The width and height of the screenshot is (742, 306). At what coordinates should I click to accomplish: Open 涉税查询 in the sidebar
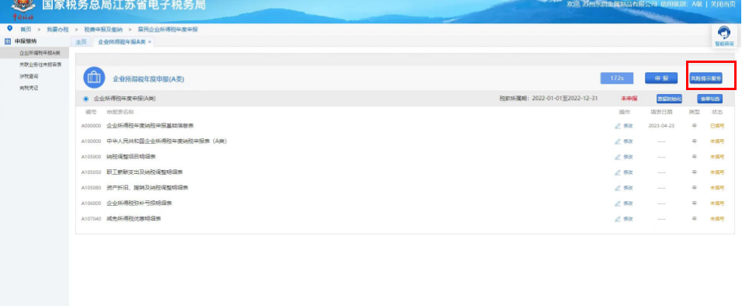(x=29, y=76)
